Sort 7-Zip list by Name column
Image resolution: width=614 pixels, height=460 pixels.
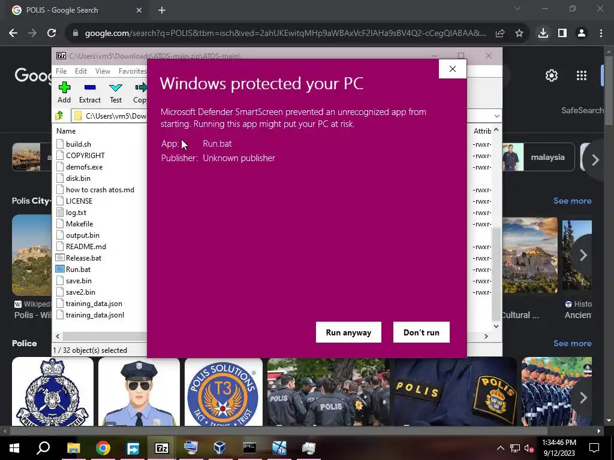click(x=66, y=131)
